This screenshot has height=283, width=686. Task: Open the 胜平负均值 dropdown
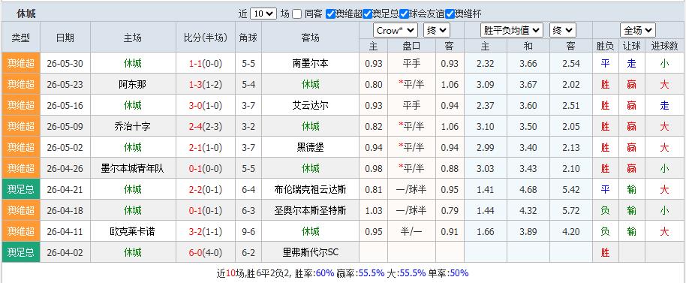tap(512, 31)
